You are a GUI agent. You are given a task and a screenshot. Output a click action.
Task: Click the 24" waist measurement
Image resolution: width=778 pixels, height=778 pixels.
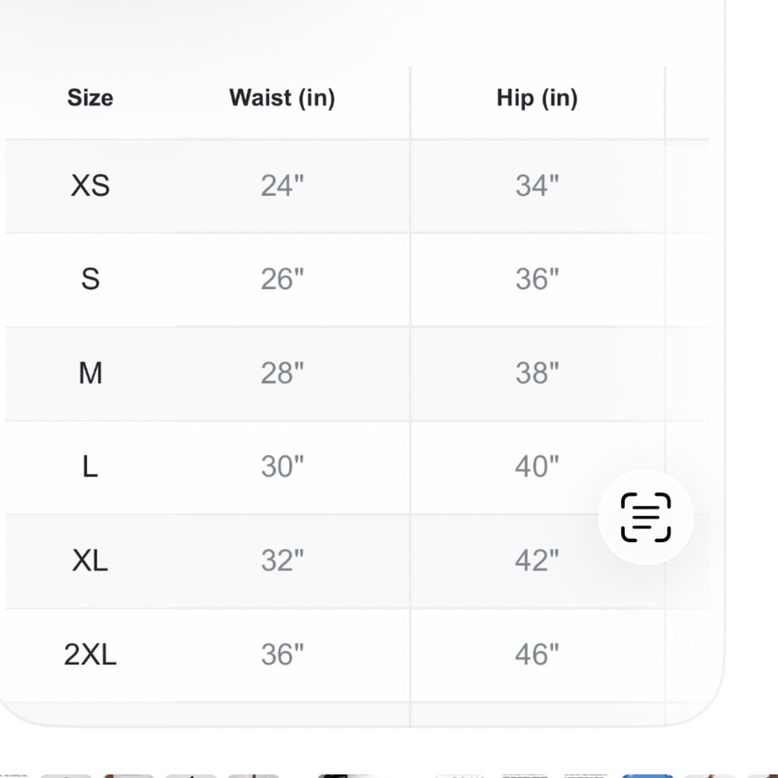(x=282, y=186)
